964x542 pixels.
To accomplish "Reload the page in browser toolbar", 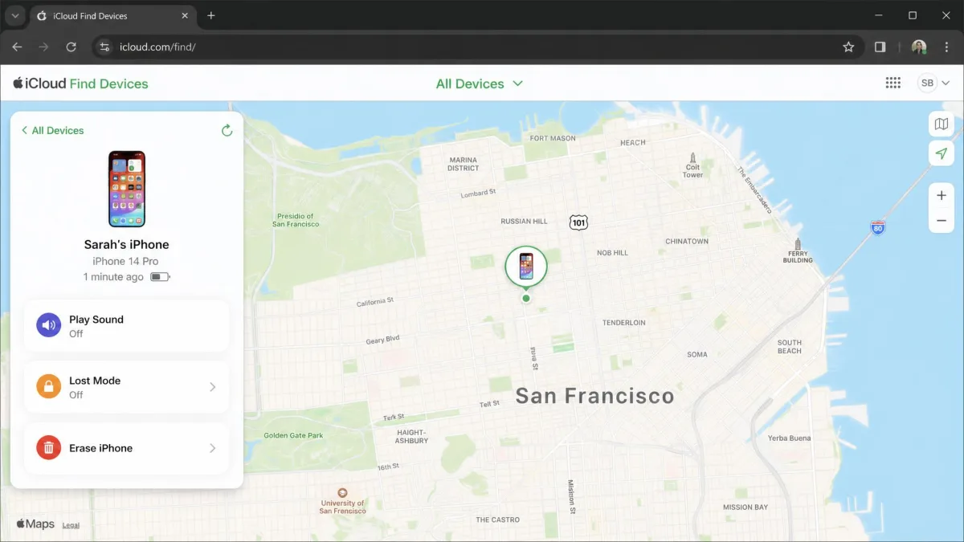I will point(71,47).
